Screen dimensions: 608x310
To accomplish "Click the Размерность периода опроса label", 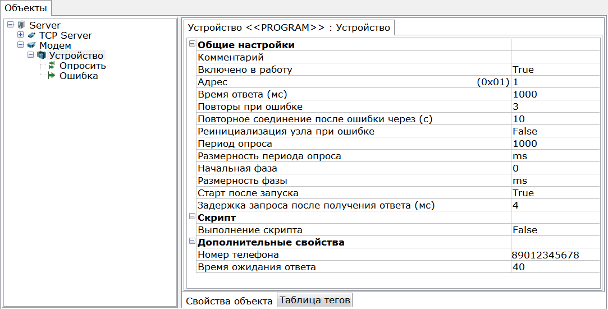I will click(x=269, y=156).
